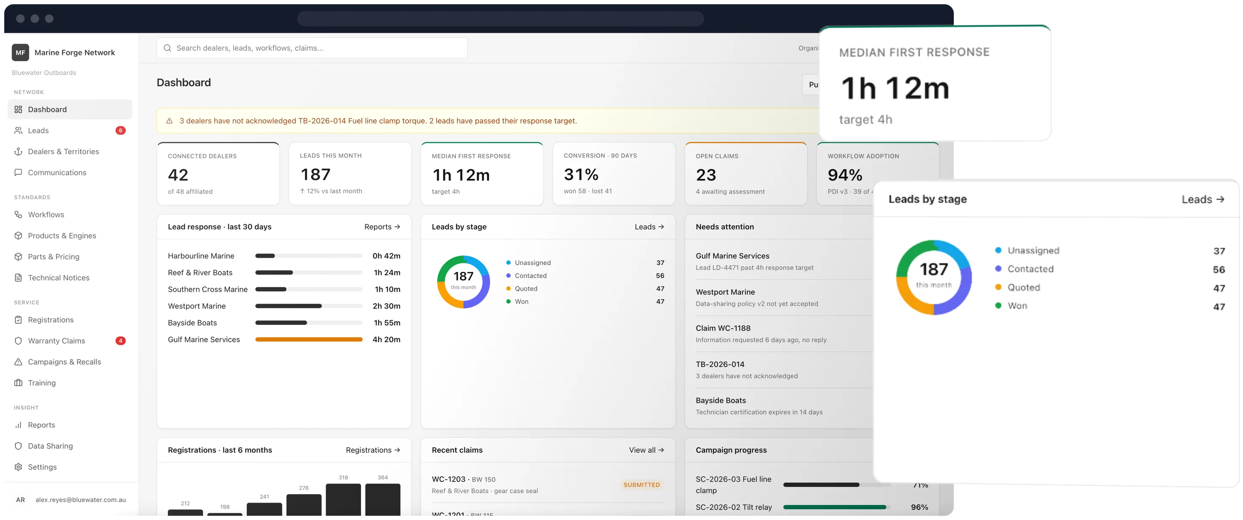
Task: Click the Workflows icon in sidebar
Action: [18, 215]
